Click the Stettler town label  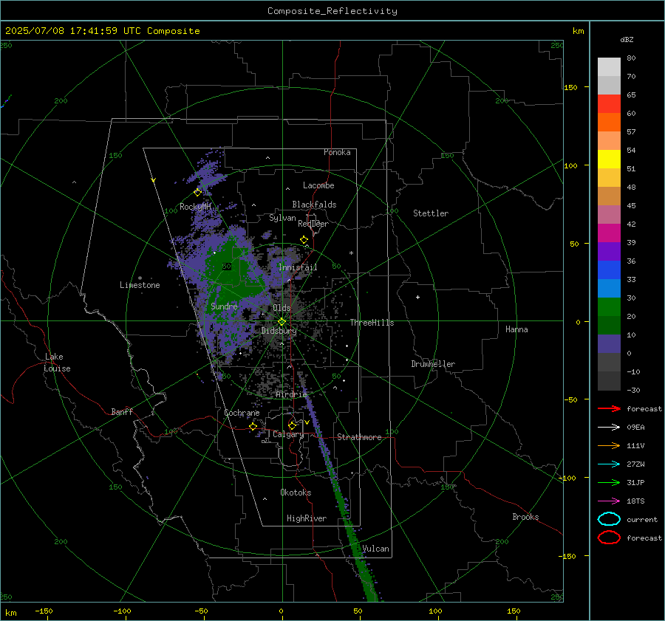(431, 213)
